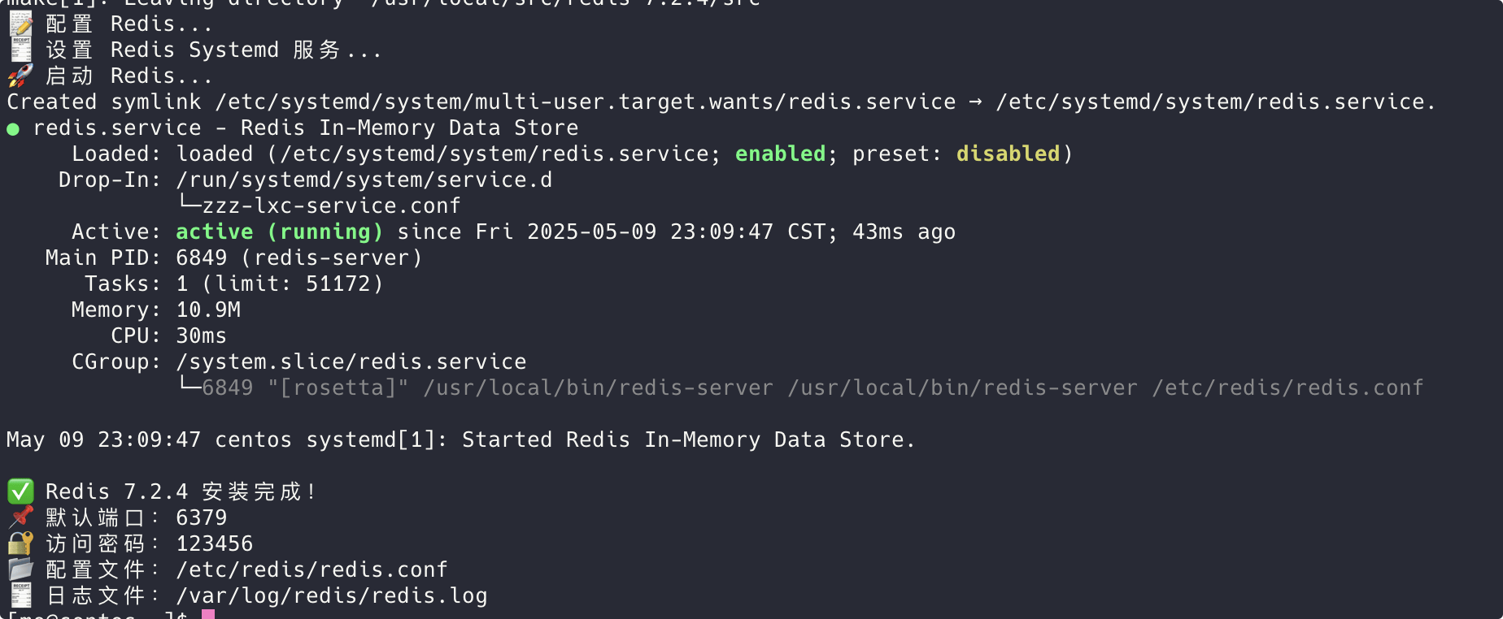The width and height of the screenshot is (1503, 619).
Task: Click the green status dot beside redis.service
Action: click(x=13, y=129)
